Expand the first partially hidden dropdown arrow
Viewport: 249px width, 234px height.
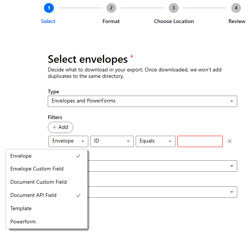click(x=232, y=166)
